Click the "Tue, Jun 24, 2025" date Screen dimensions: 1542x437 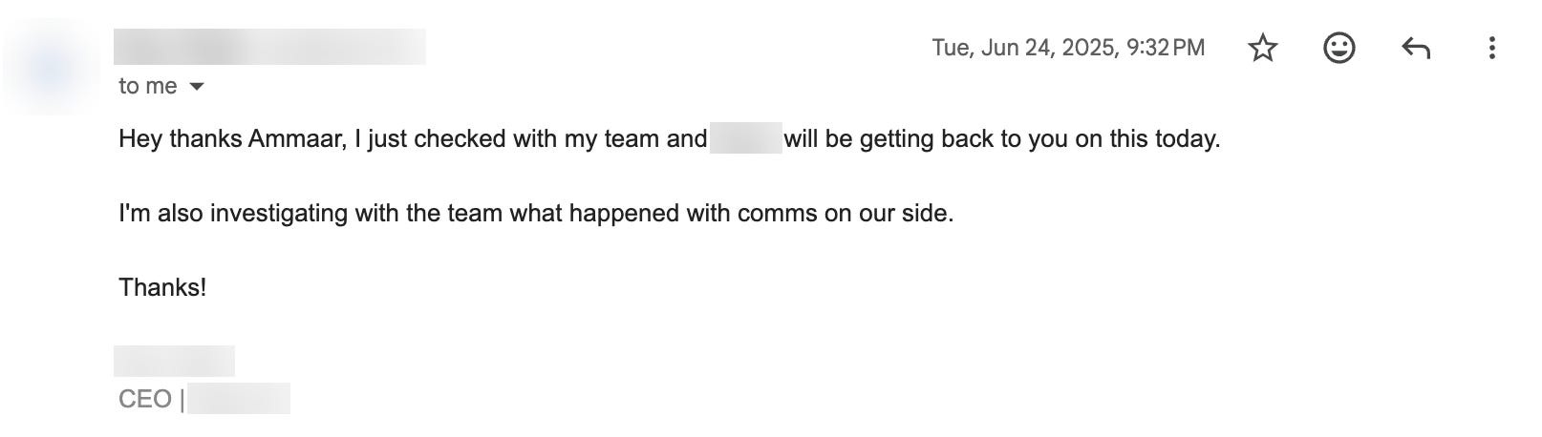click(x=1025, y=48)
